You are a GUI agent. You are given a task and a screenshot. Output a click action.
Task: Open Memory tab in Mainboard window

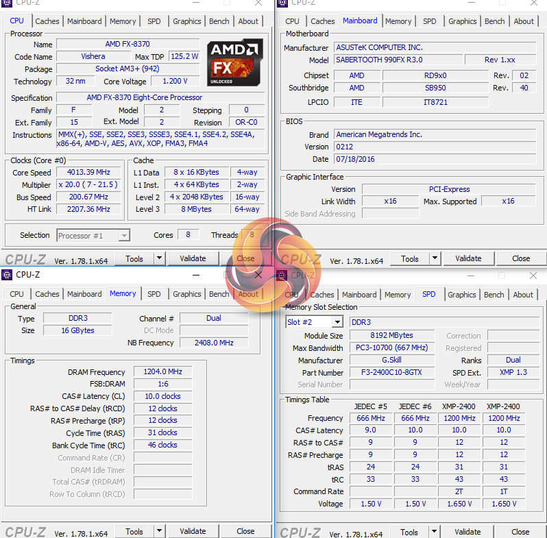(x=398, y=21)
